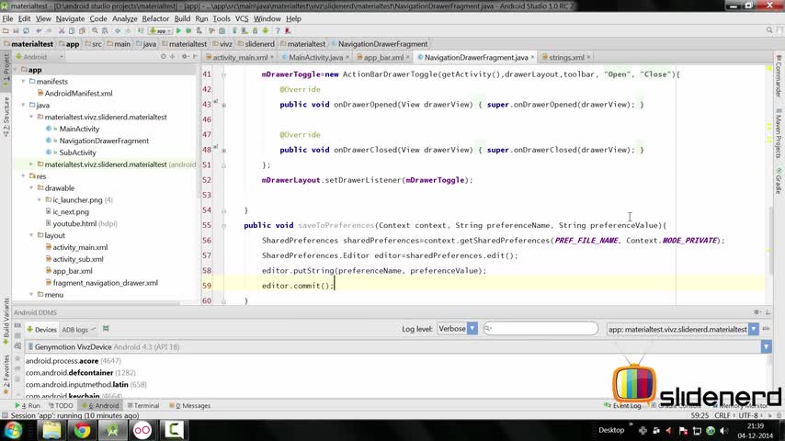Click the Debug app bug icon

(189, 30)
